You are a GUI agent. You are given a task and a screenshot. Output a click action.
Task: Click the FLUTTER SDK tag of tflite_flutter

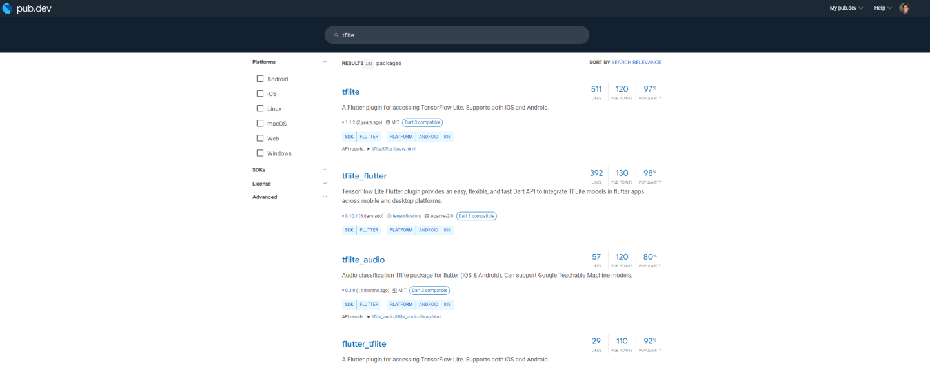coord(369,230)
